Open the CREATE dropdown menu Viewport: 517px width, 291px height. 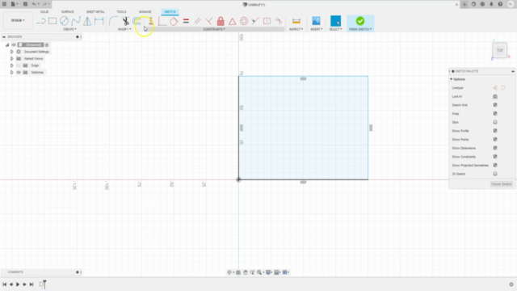(x=69, y=29)
